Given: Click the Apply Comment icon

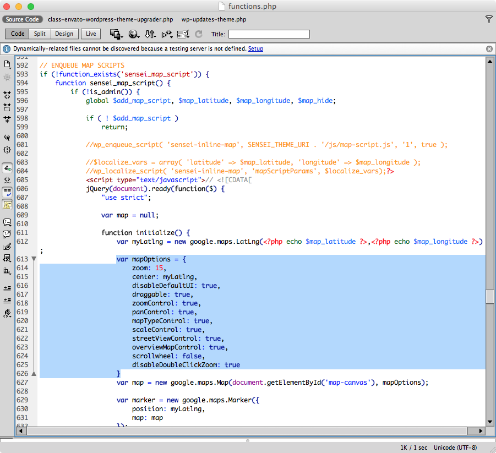Looking at the screenshot, I should [7, 222].
